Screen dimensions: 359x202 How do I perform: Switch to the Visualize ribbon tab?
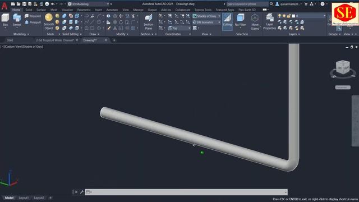pos(67,10)
